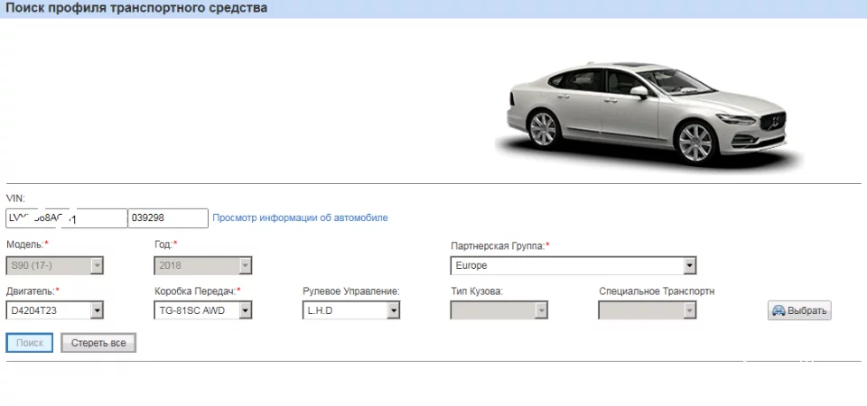Click the disabled Модель dropdown S90 (17-)

point(55,265)
